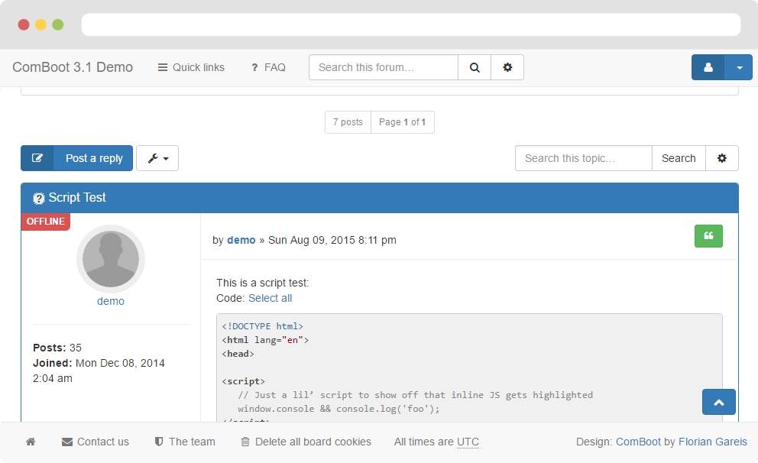Screen dimensions: 758x463
Task: Click the console.log('foo') code line
Action: (x=339, y=409)
